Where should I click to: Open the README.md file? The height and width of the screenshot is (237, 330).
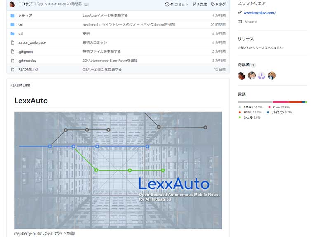[x=28, y=70]
